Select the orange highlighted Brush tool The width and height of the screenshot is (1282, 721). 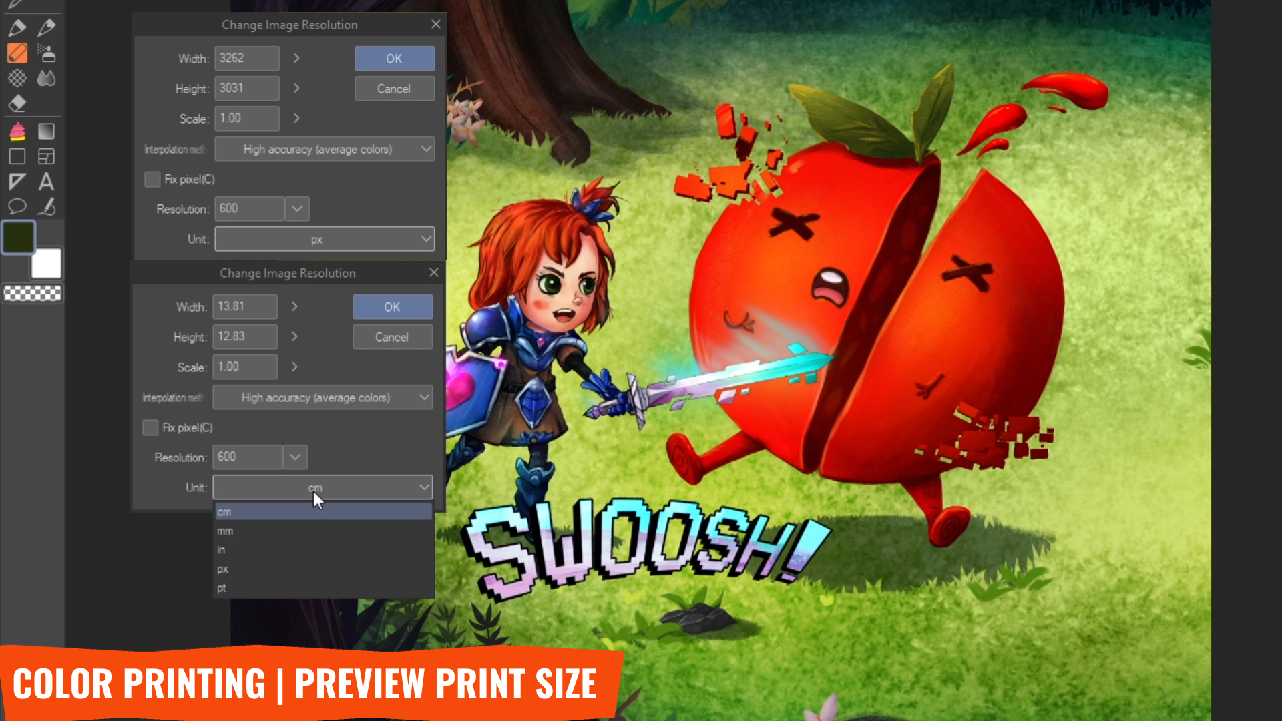[x=17, y=53]
